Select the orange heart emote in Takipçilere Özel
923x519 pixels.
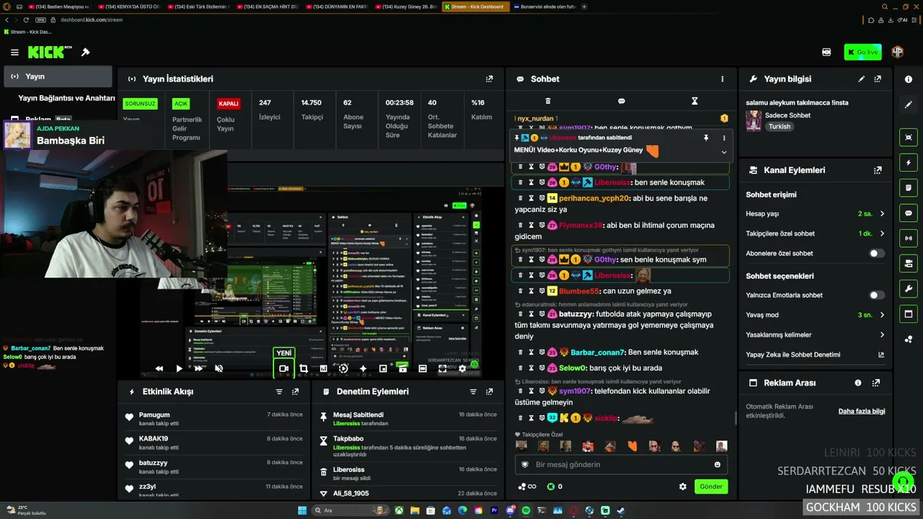tap(632, 446)
